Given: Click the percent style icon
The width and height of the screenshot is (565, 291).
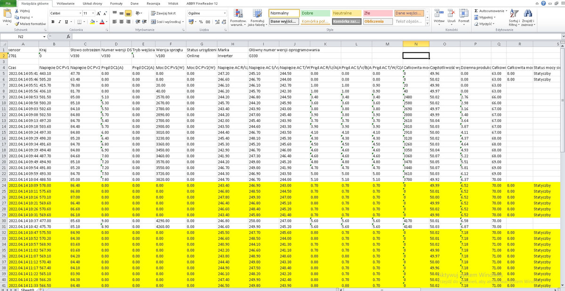Looking at the screenshot, I should 201,22.
